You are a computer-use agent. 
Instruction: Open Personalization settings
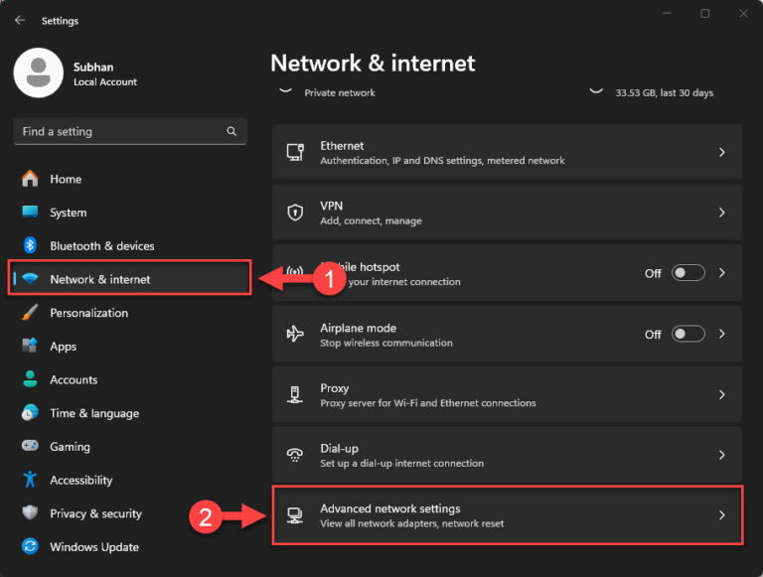click(130, 313)
